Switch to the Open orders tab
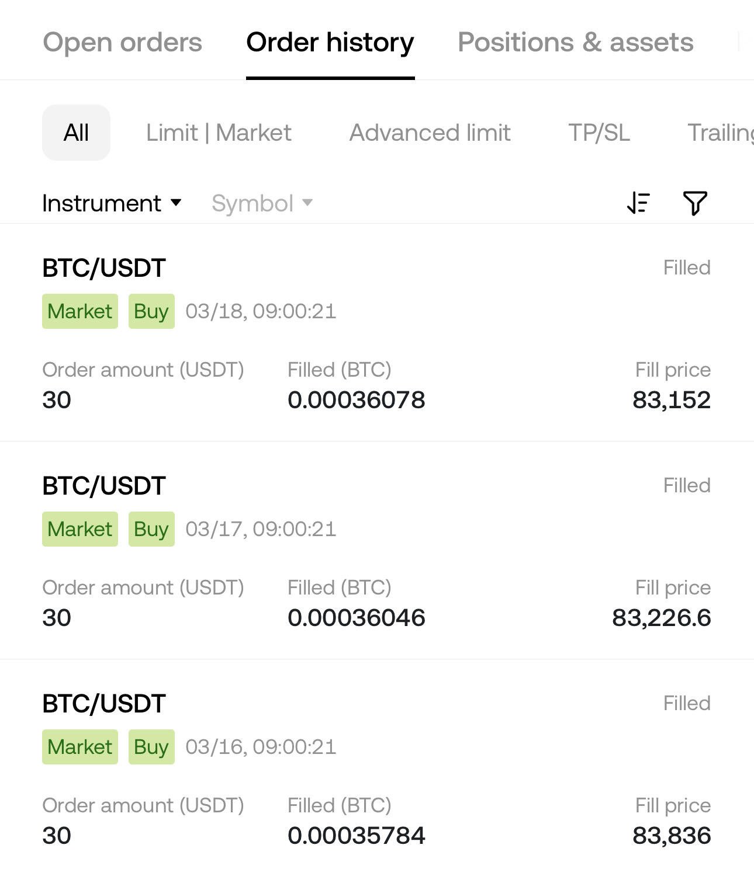Viewport: 754px width, 876px height. [x=123, y=42]
